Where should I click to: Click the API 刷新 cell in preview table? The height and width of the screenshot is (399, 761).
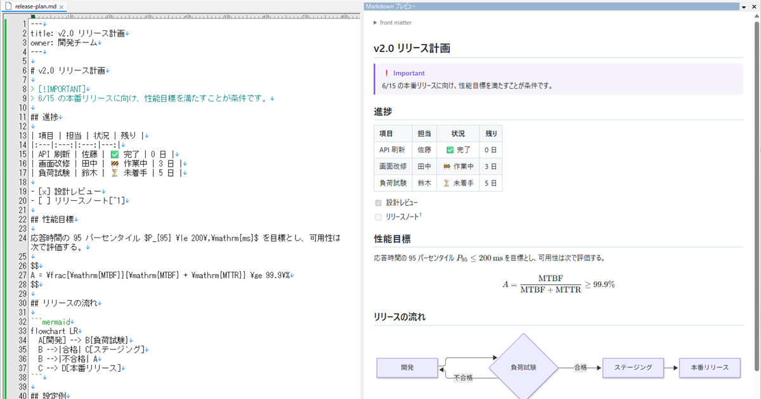393,150
